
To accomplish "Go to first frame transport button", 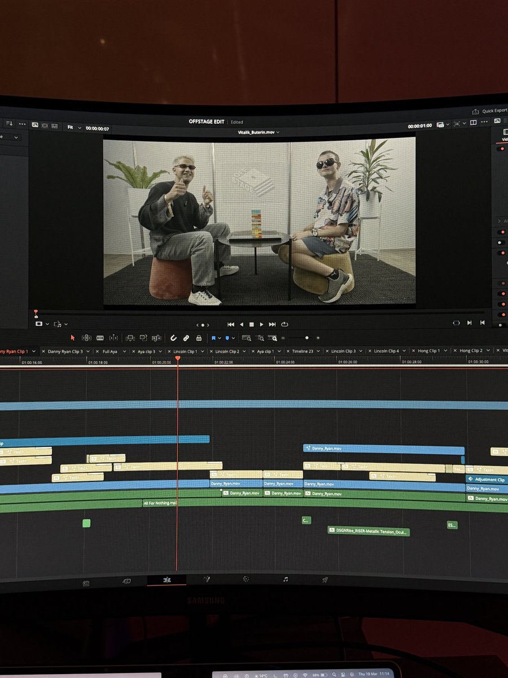I will click(230, 324).
